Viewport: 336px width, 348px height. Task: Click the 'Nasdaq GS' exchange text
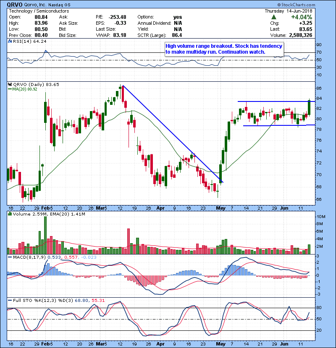[60, 5]
